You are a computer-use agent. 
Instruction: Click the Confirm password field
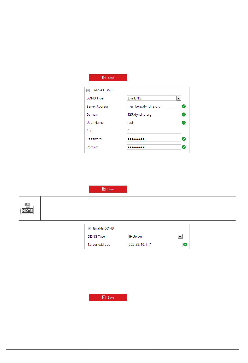pos(154,147)
